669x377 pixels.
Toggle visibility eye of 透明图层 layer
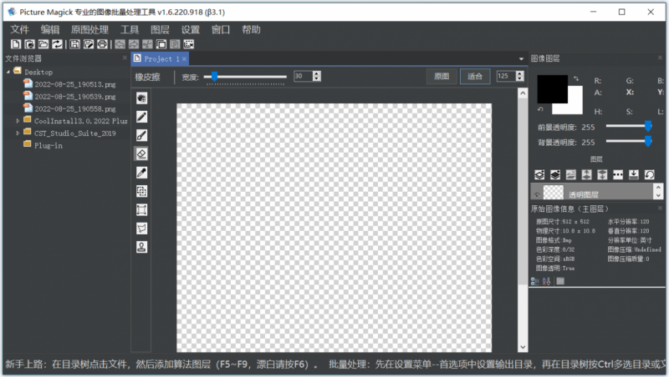point(537,195)
